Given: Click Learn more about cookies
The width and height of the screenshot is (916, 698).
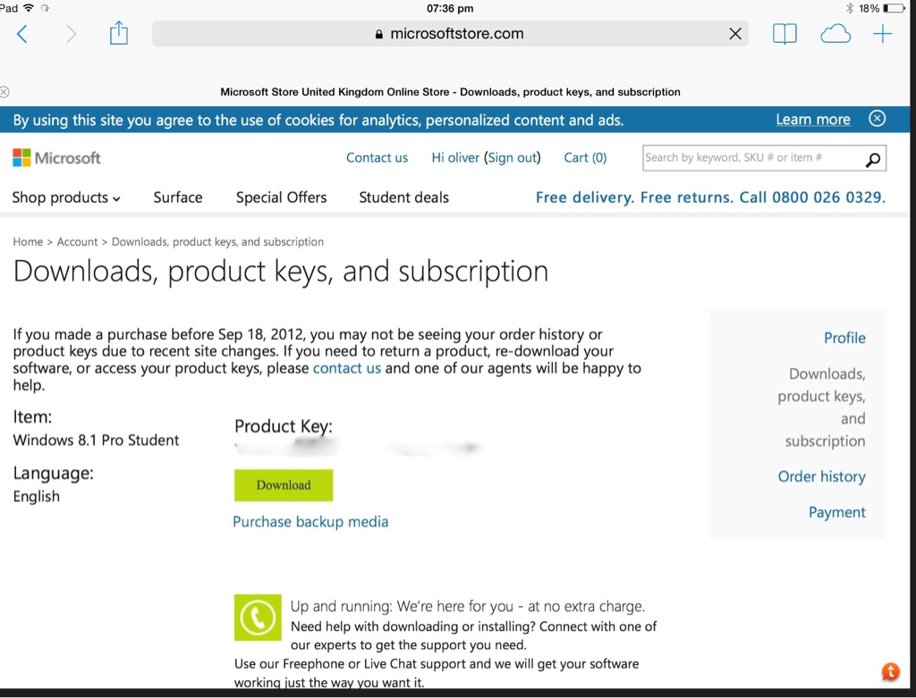Looking at the screenshot, I should pos(812,120).
